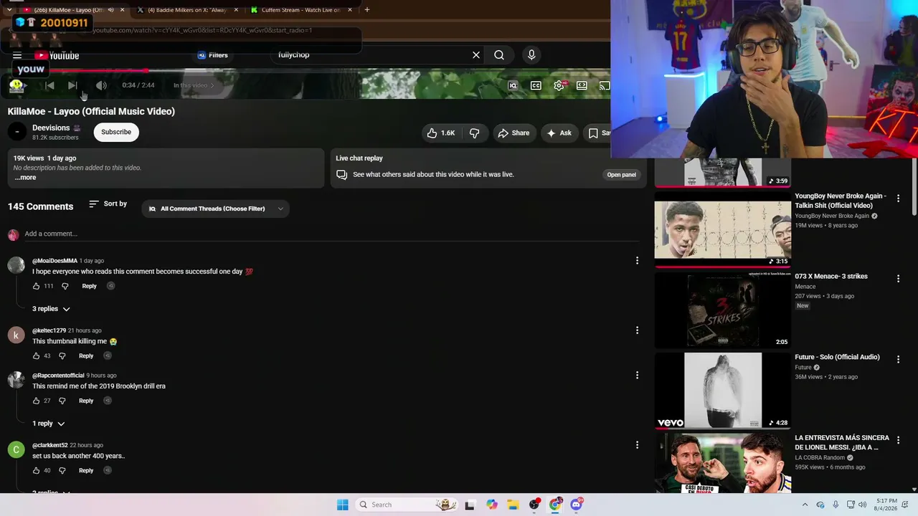918x516 pixels.
Task: Open more actions for YoungBoy Talkin Shit
Action: click(898, 198)
